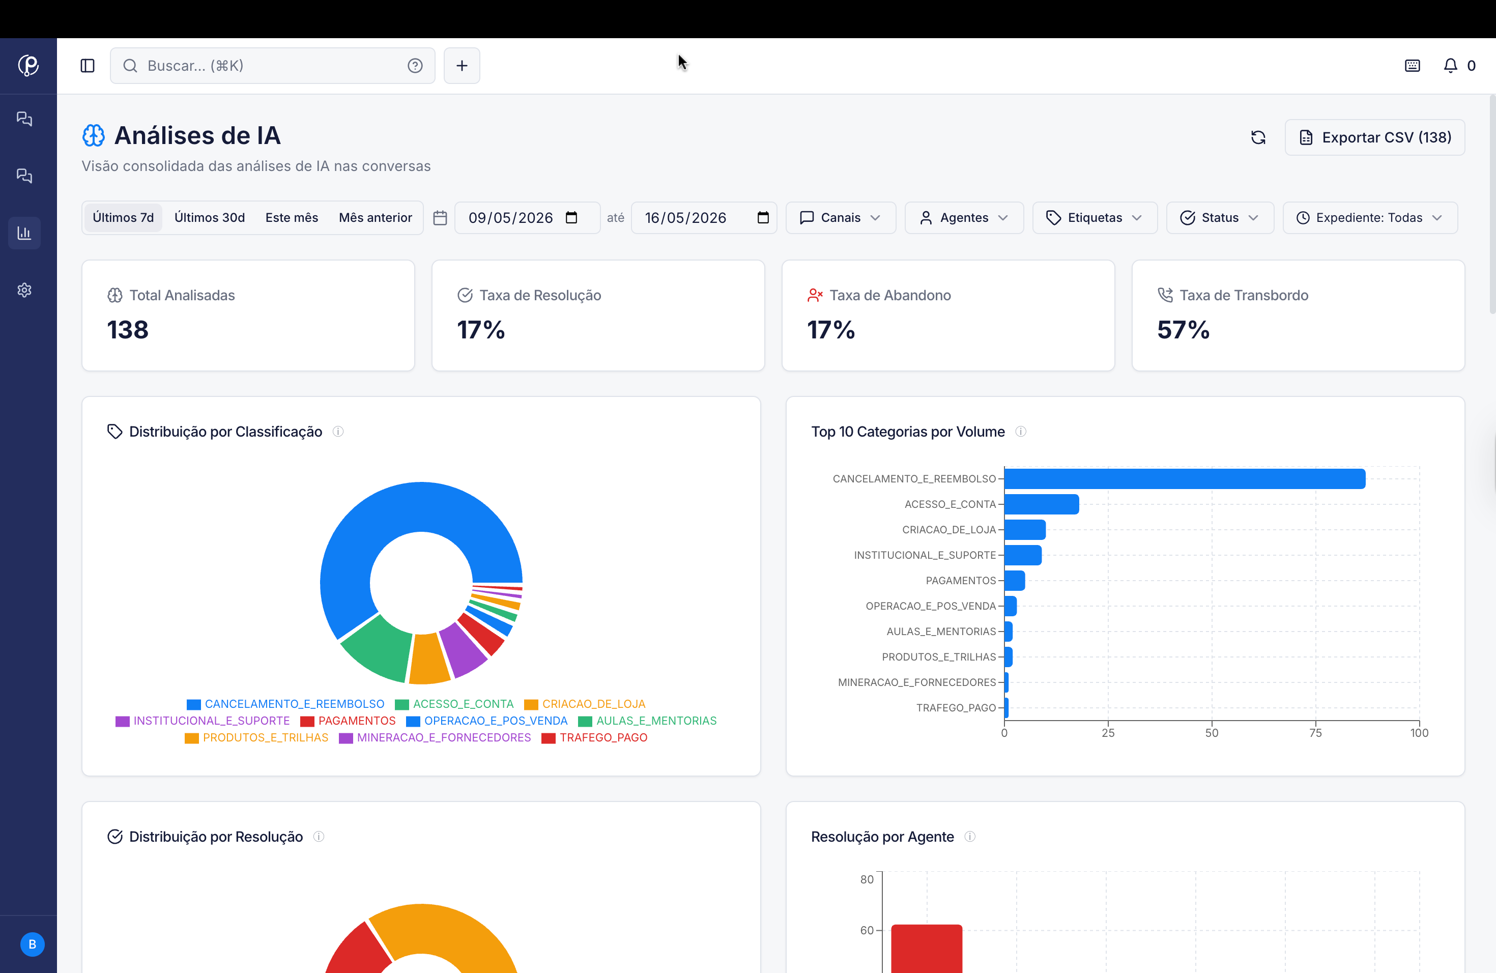Viewport: 1496px width, 973px height.
Task: Click INSTITUCIONAL_E_SUPORTE legend entry
Action: click(x=203, y=720)
